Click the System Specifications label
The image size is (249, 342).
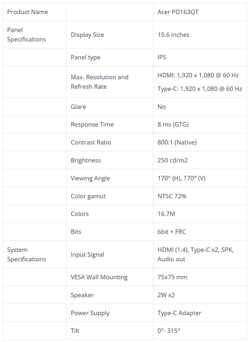click(26, 254)
